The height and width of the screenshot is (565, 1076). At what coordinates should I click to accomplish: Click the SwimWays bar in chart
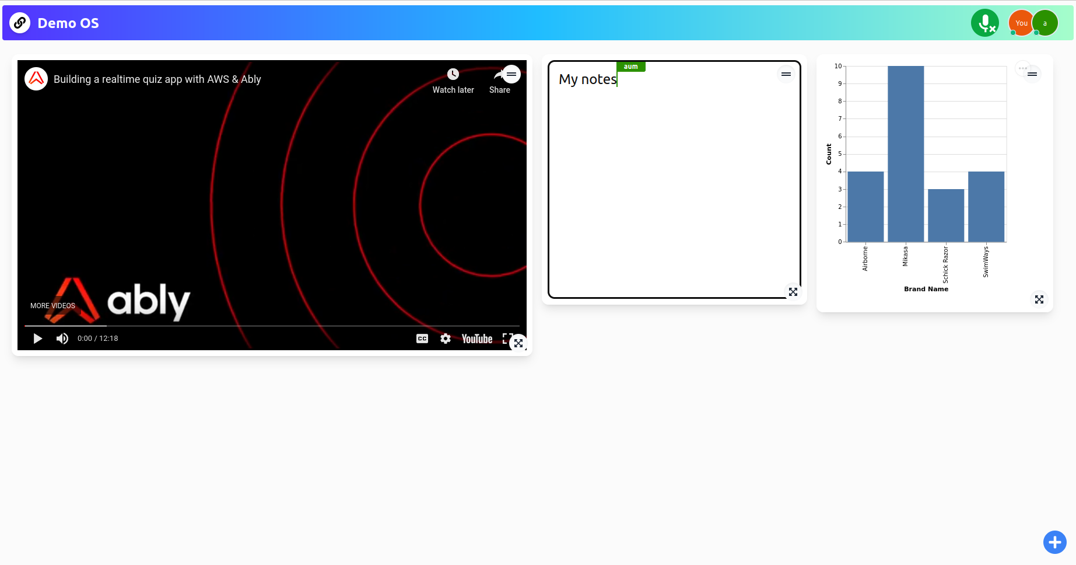[986, 207]
